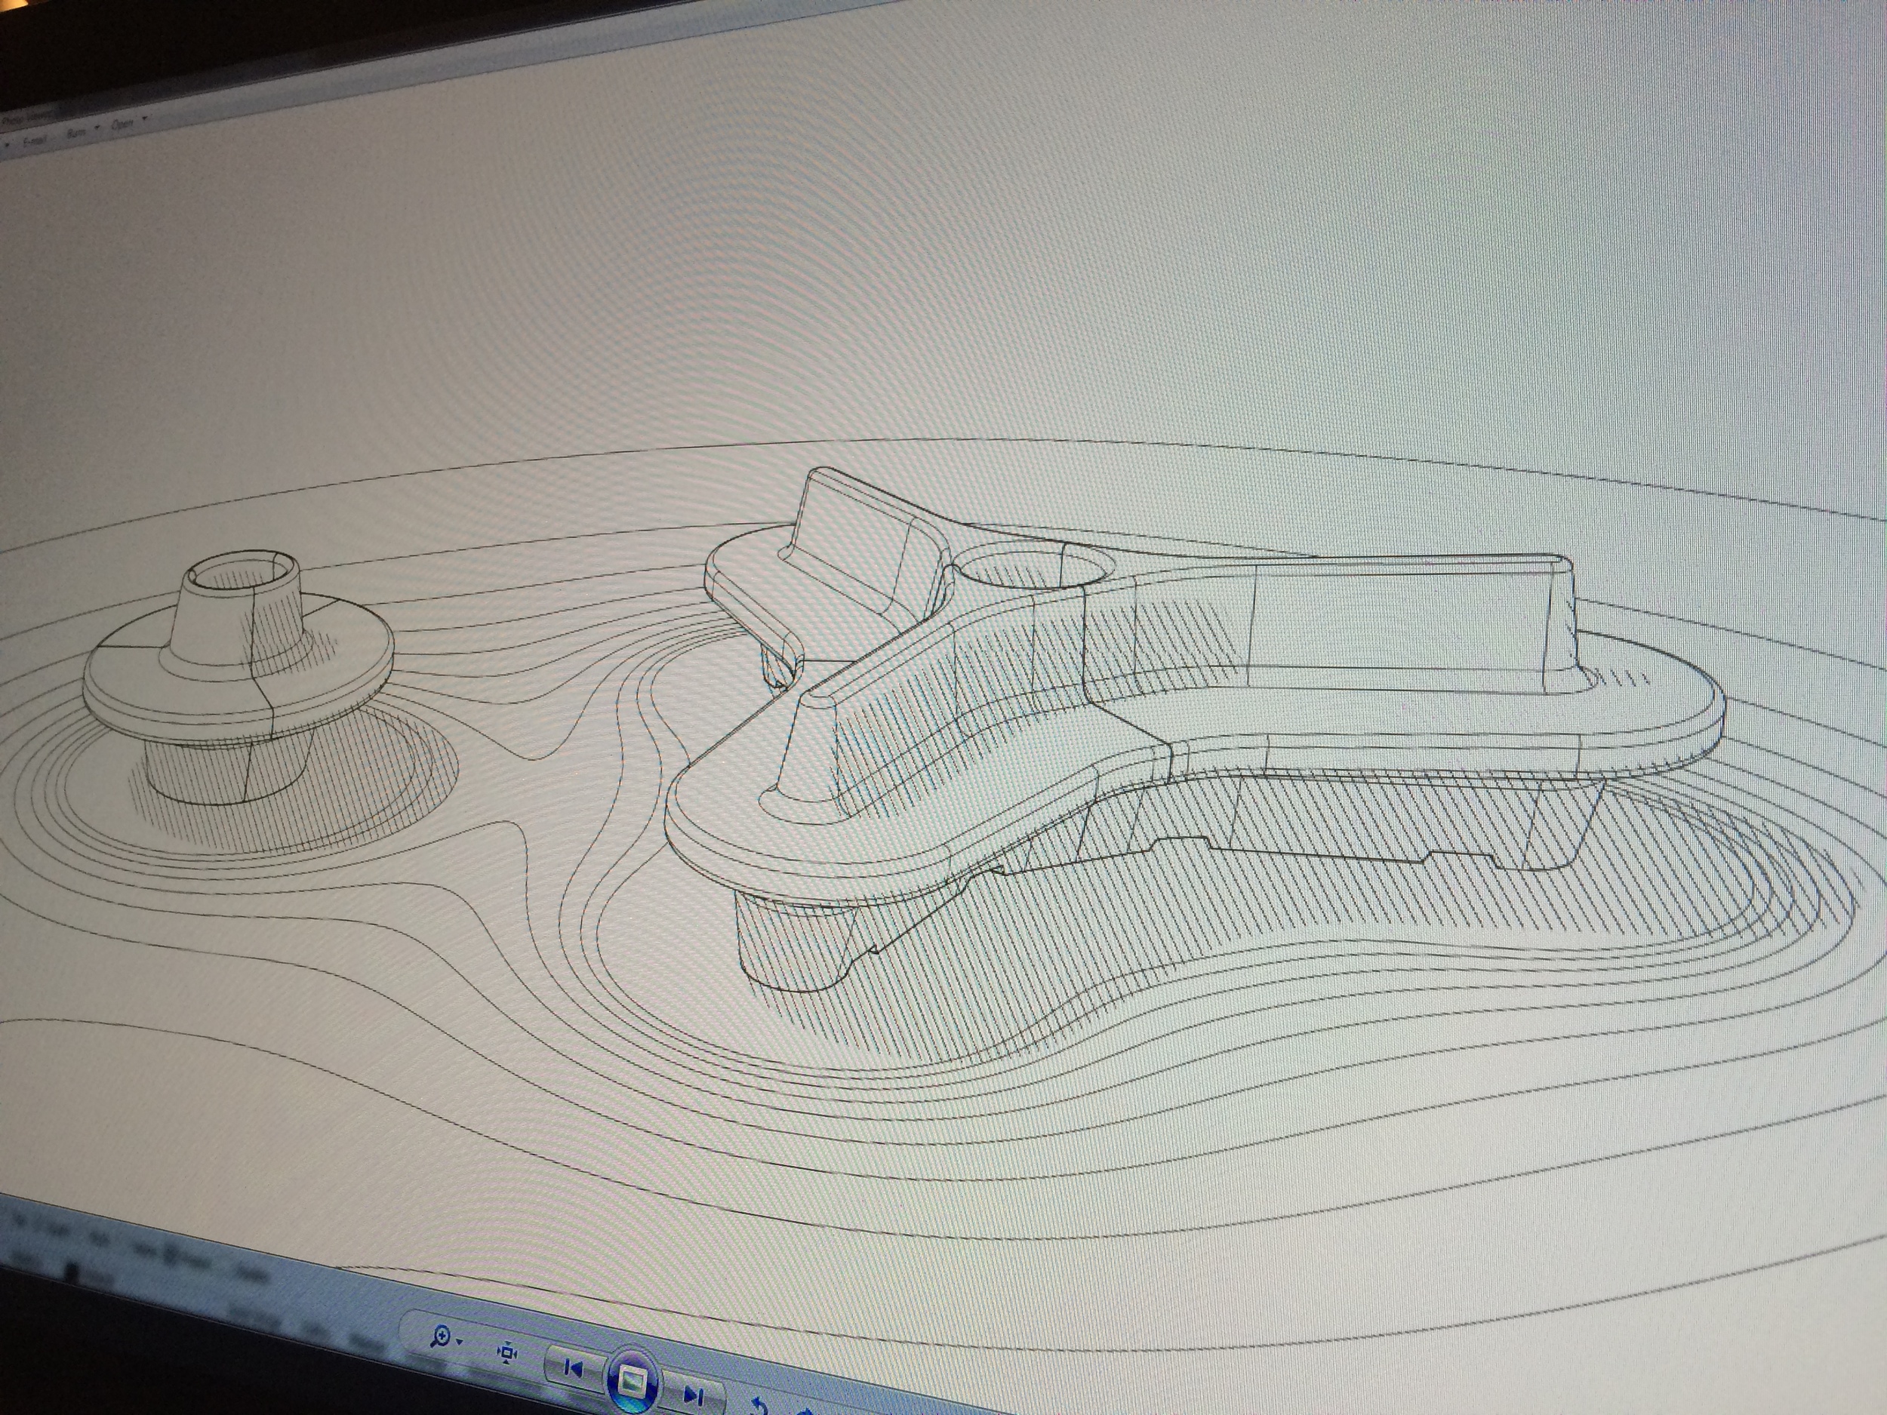Image resolution: width=1887 pixels, height=1415 pixels.
Task: Click the E-mail toolbar item
Action: (x=35, y=140)
